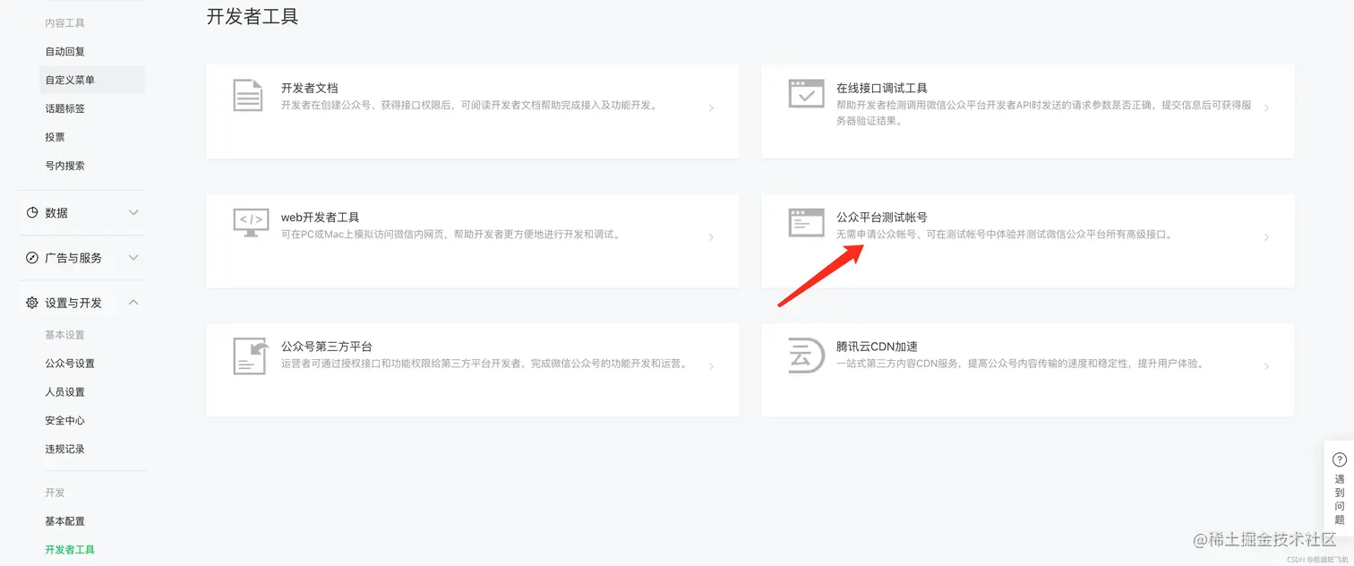Click the web开发者工具 card description text

(x=451, y=235)
